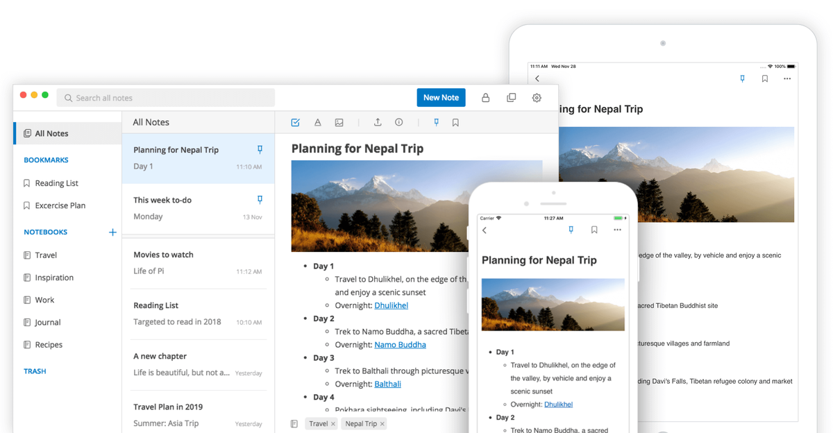Click the share/export note icon
The width and height of the screenshot is (833, 433).
(378, 123)
